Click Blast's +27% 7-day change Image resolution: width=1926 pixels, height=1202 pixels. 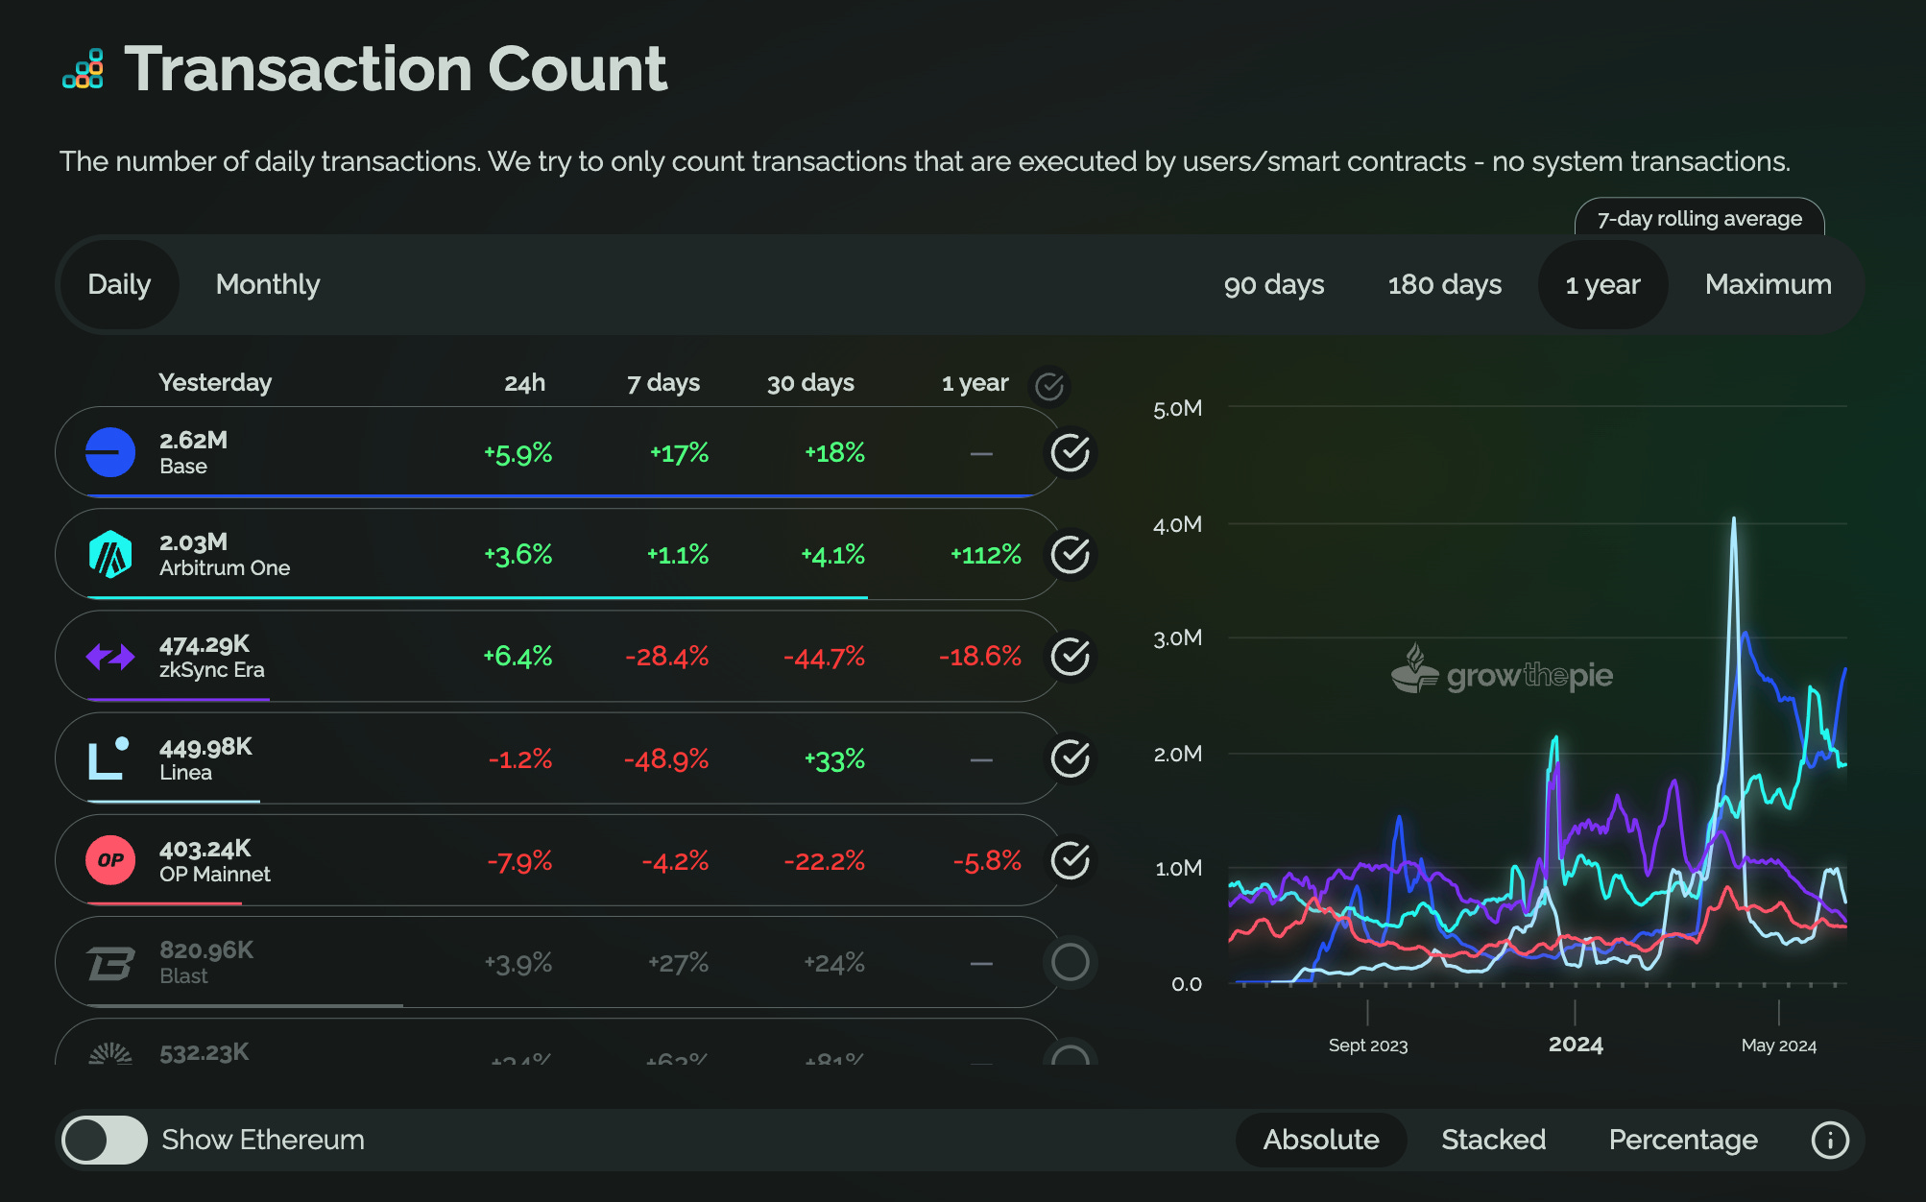tap(678, 963)
